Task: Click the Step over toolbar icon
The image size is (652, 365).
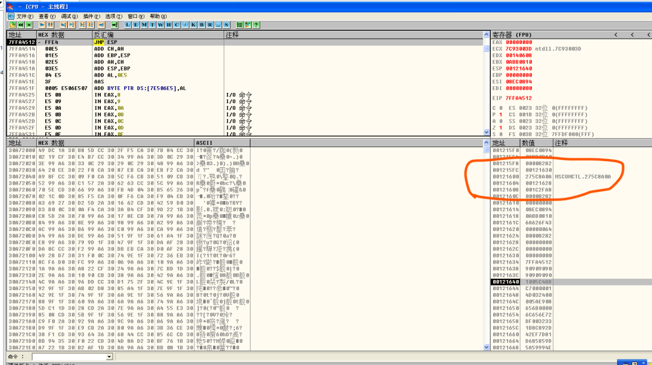Action: [x=72, y=25]
